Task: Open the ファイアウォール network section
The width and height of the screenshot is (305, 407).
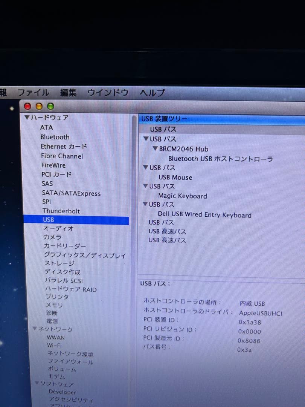Action: 69,362
